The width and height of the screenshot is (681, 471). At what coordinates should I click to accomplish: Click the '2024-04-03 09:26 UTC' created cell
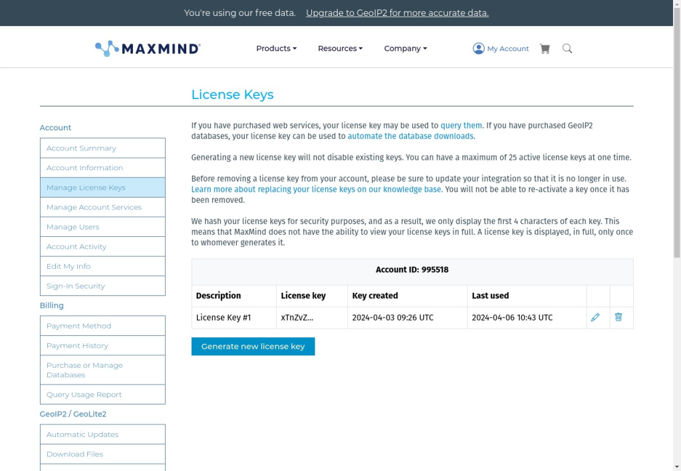click(408, 317)
